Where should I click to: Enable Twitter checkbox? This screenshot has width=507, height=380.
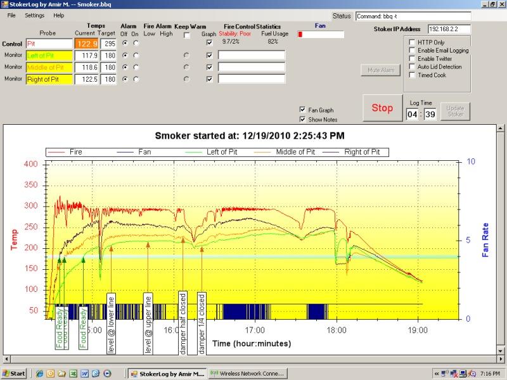click(412, 58)
